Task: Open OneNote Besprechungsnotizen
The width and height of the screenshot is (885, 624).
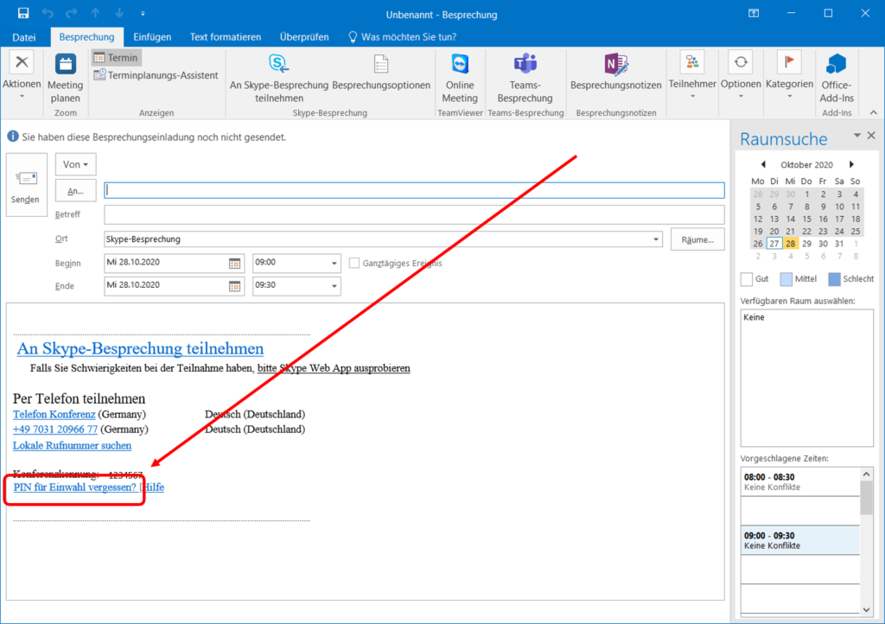Action: [x=615, y=72]
